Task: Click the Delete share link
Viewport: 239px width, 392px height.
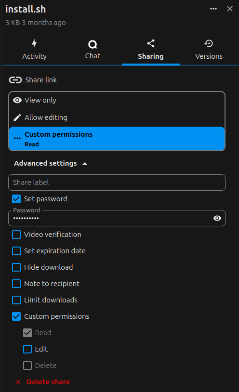Action: coord(48,382)
